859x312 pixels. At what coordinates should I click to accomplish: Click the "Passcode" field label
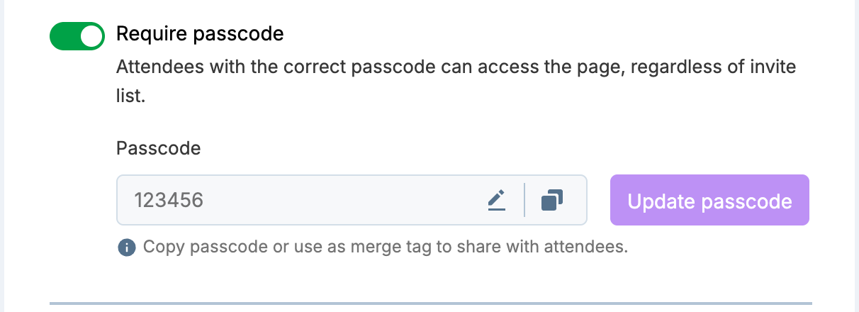(x=158, y=148)
